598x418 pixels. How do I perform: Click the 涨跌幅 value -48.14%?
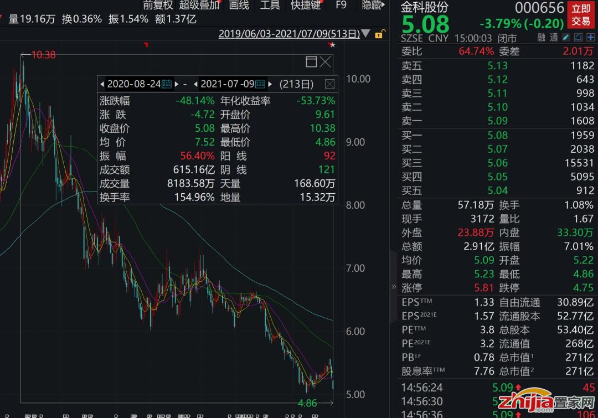pos(195,101)
